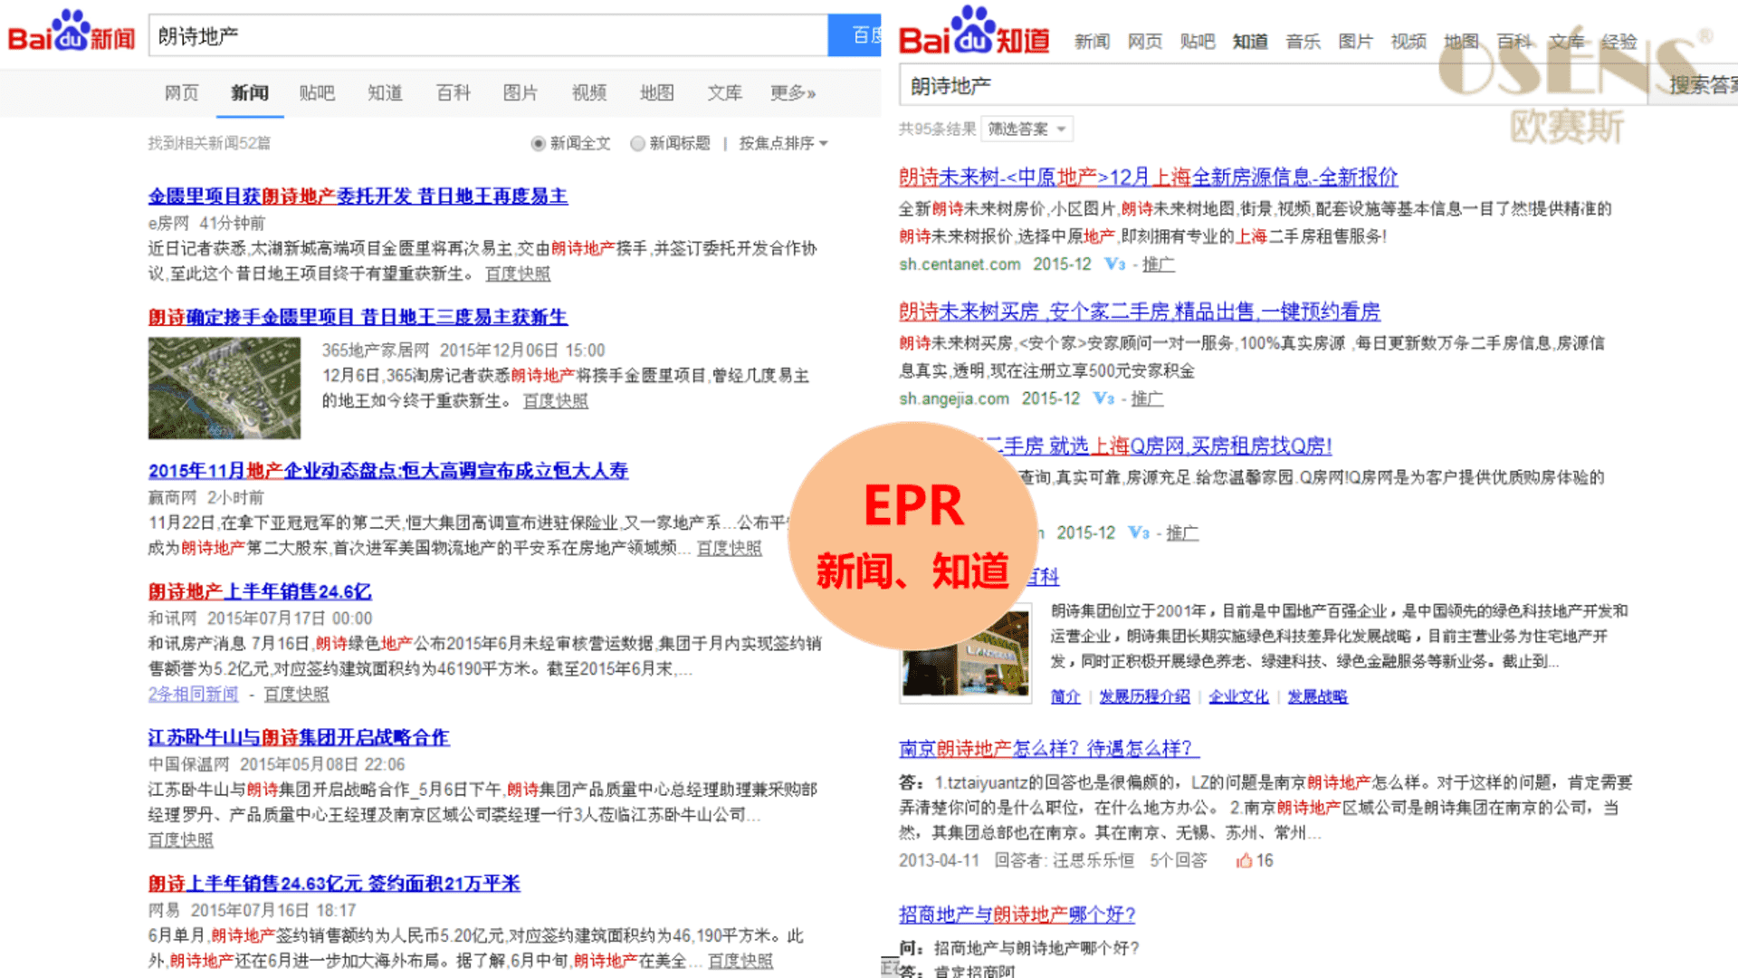Click the V3 badge beside sh.angejia.com
This screenshot has width=1738, height=978.
point(1103,398)
